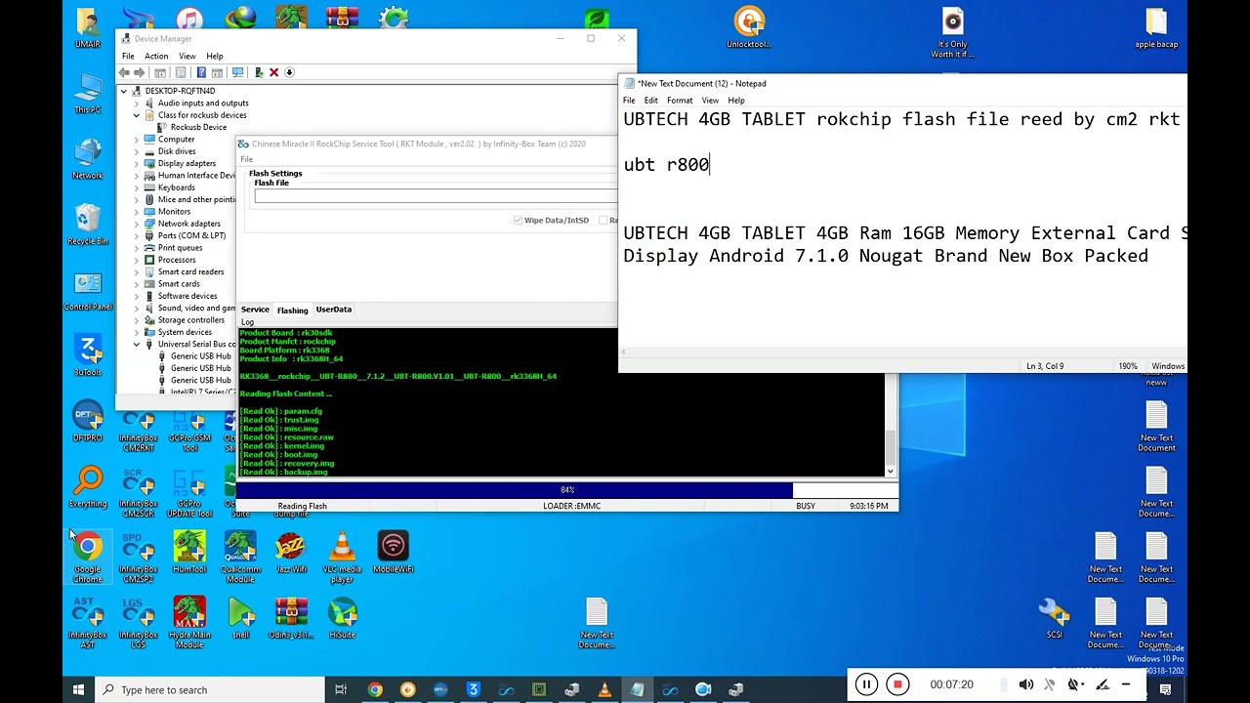Open the Control Panel desktop icon
The height and width of the screenshot is (703, 1250).
tap(88, 291)
